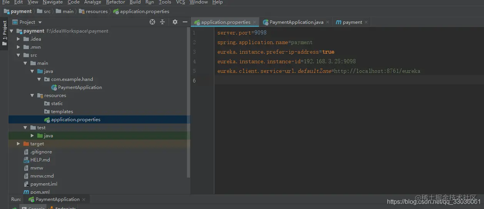Click the resources folder icon
This screenshot has width=484, height=209.
tap(40, 95)
